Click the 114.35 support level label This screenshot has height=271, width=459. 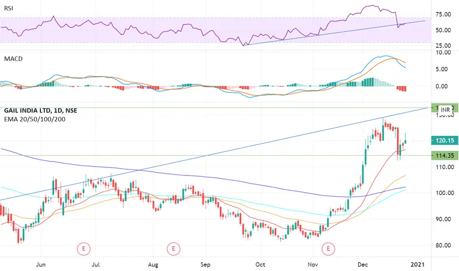click(445, 156)
